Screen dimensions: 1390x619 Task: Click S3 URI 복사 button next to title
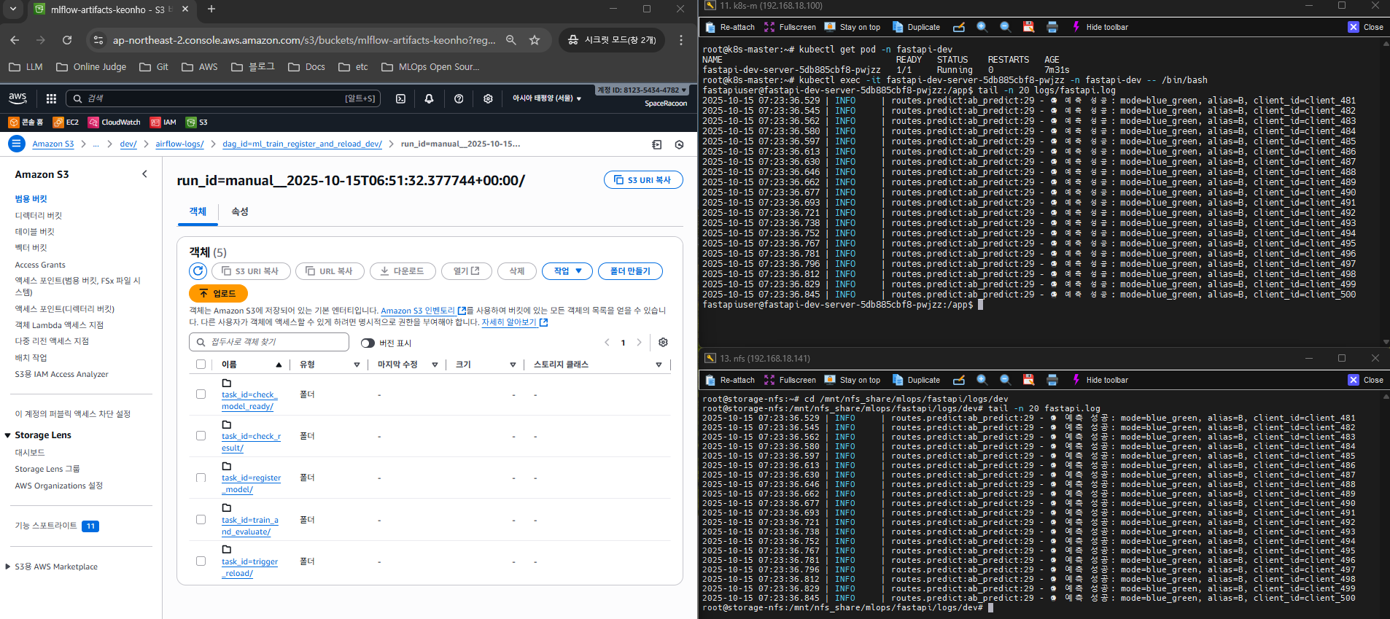point(643,180)
